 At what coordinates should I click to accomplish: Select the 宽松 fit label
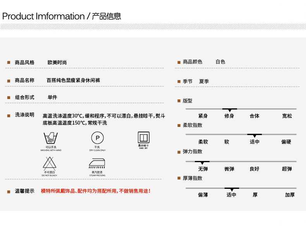pos(287,116)
